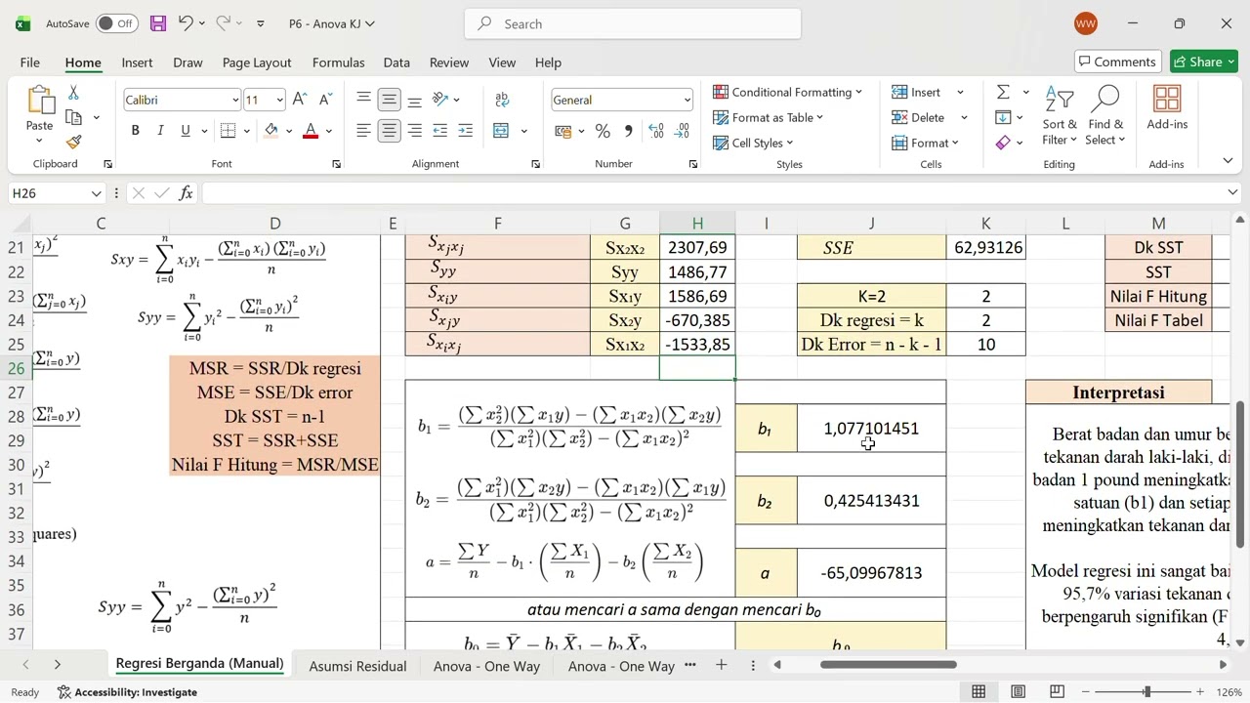Increase cell indent
The height and width of the screenshot is (703, 1250).
pos(465,131)
